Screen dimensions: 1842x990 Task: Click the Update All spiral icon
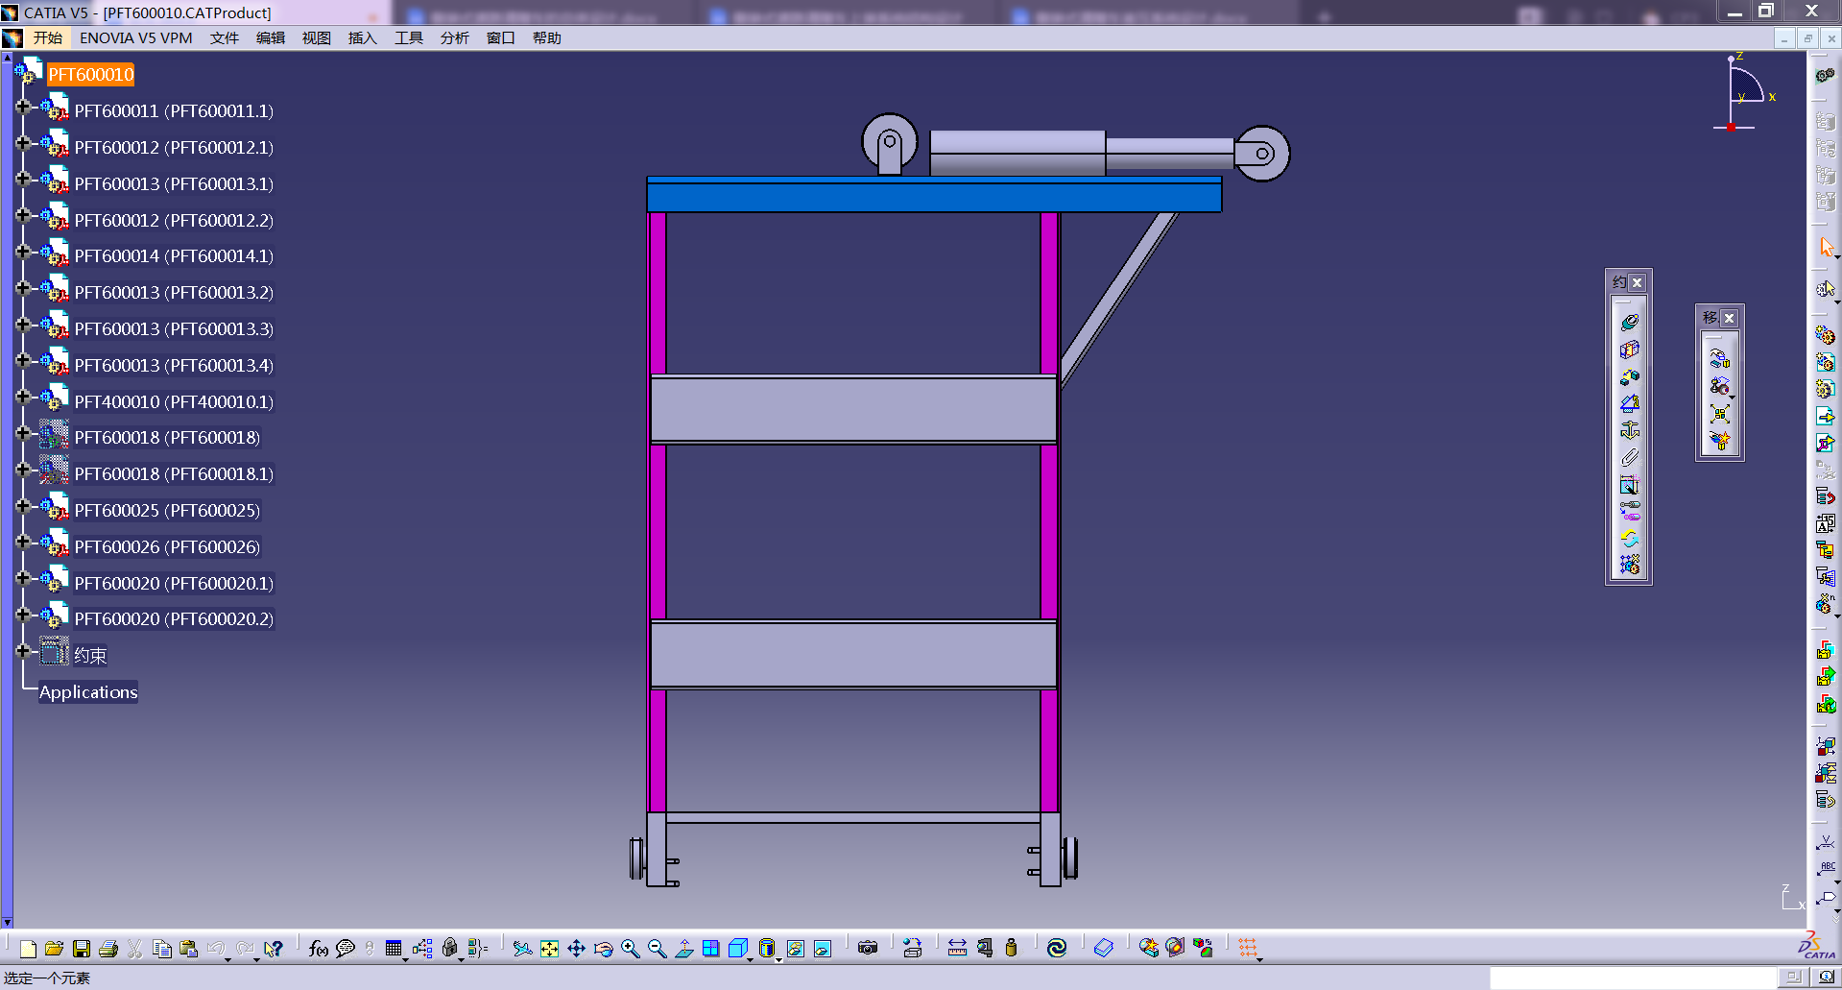point(1057,949)
